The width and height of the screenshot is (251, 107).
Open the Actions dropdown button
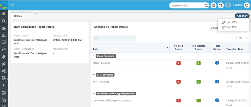(x=242, y=16)
